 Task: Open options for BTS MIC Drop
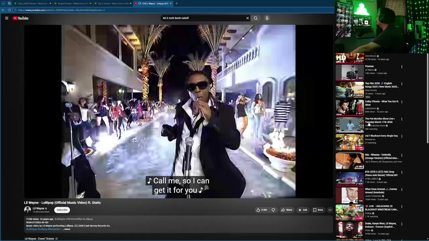[402, 172]
